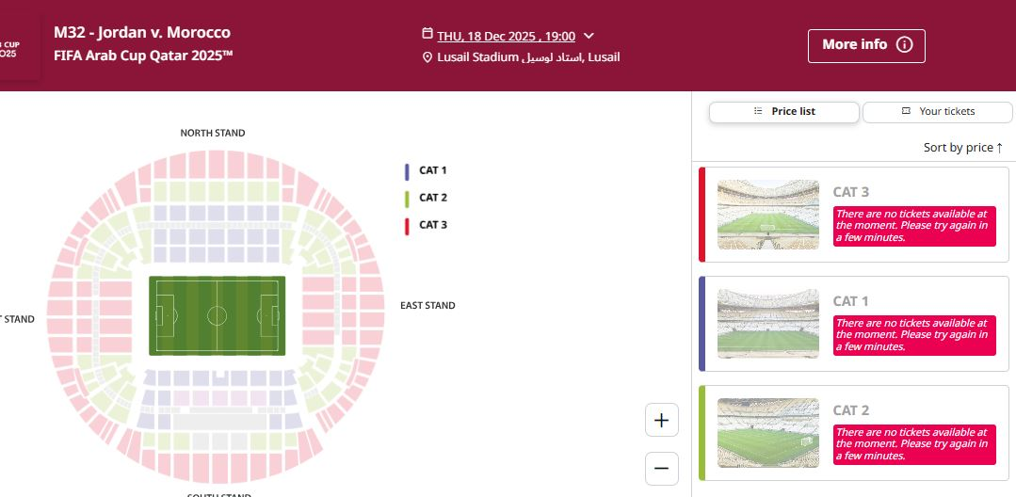Click the calendar icon beside match date
Image resolution: width=1016 pixels, height=497 pixels.
[427, 36]
